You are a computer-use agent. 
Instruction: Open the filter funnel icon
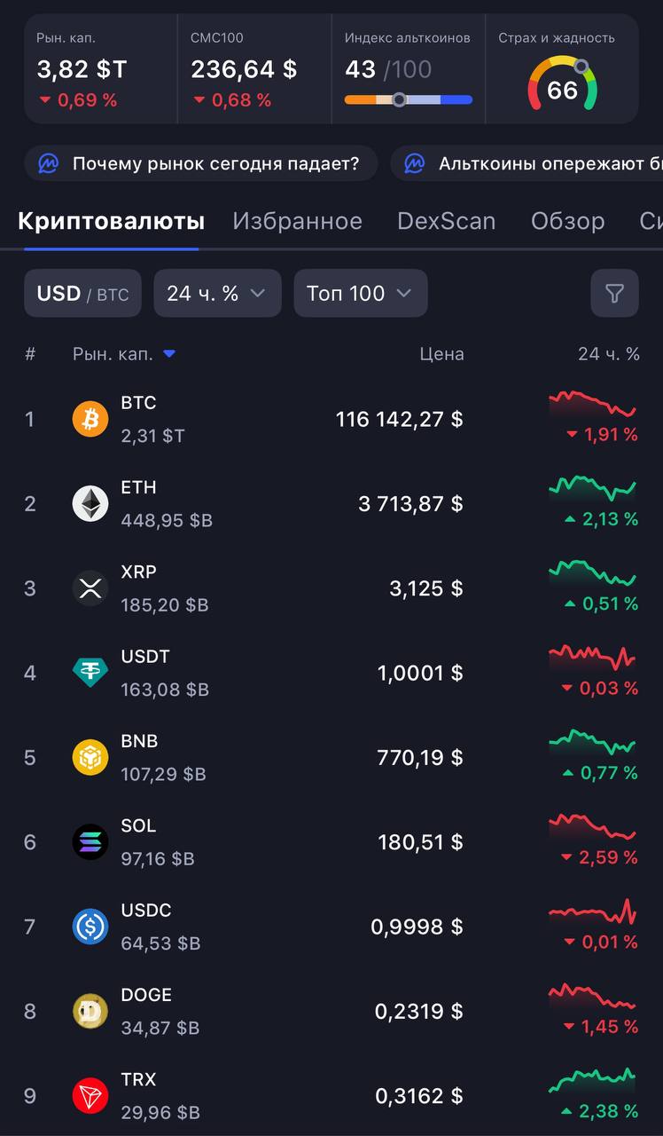coord(614,293)
